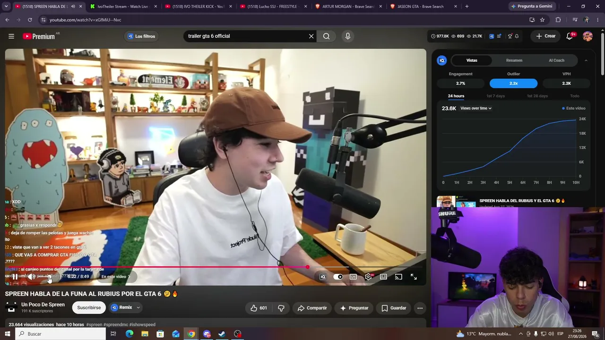Click the vidIQ blue logo in top stats bar
This screenshot has height=340, width=605.
(492, 36)
